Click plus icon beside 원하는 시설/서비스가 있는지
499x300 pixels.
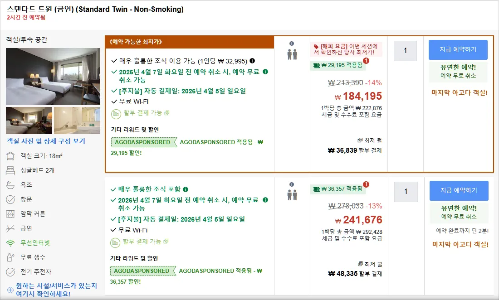point(10,290)
